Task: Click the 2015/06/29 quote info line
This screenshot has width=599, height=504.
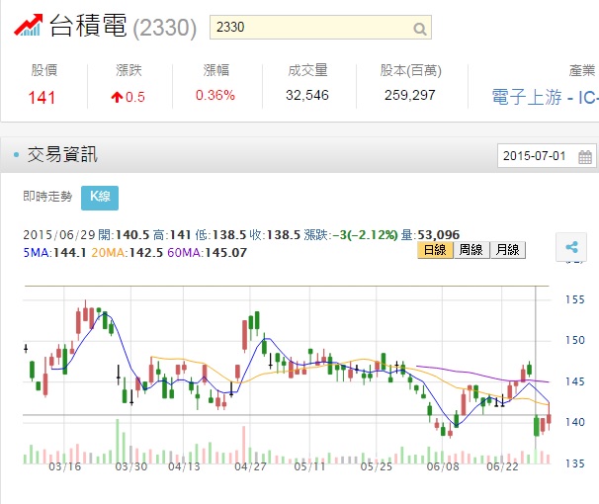Action: coord(241,234)
